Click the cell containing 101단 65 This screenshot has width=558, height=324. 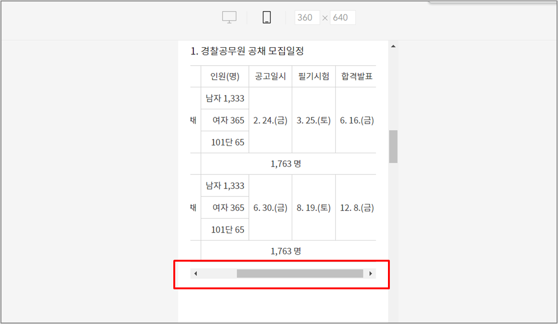coord(225,142)
